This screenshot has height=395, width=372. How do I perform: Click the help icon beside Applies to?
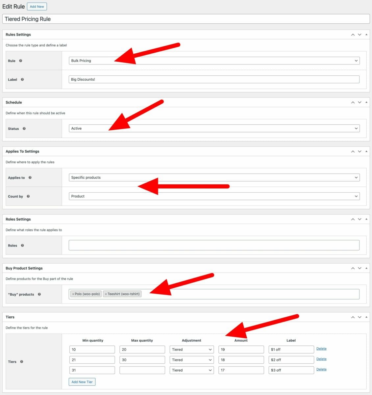coord(30,178)
